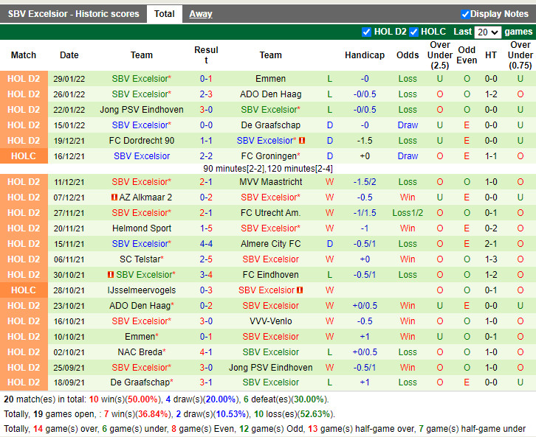Click the 90 minutes[2-2],120 minutes[2-4] note
The height and width of the screenshot is (437, 536).
268,169
